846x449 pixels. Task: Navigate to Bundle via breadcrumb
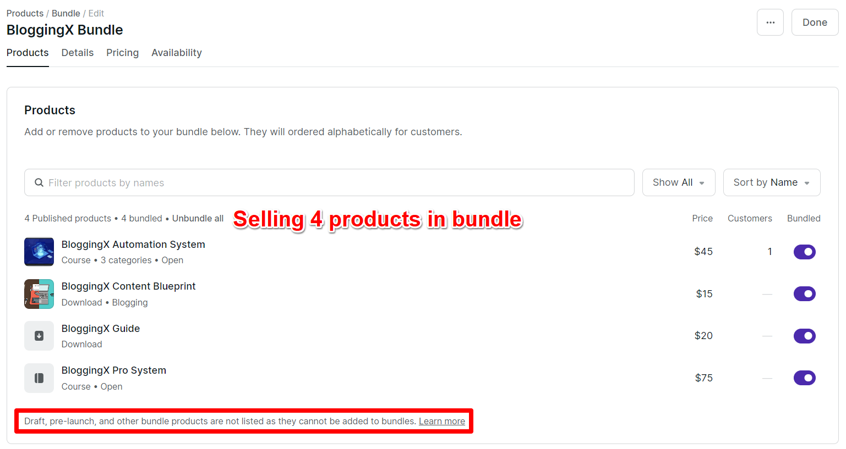pos(66,13)
